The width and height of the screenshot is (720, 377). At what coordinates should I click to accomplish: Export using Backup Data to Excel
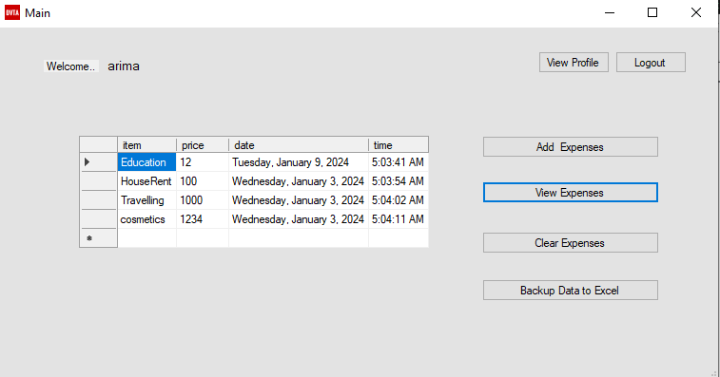pyautogui.click(x=570, y=291)
